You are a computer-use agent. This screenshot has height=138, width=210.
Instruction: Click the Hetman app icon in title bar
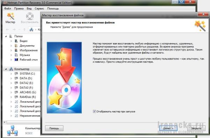[5, 2]
